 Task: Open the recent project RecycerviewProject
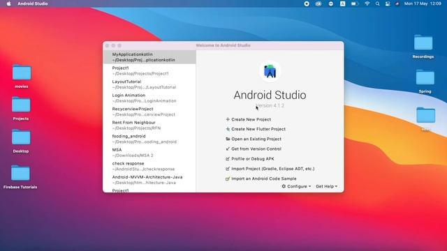coord(149,112)
